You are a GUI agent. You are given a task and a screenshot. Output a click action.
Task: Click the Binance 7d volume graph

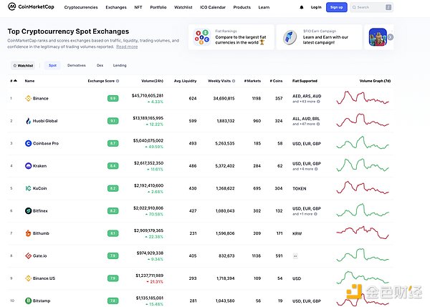coord(363,98)
